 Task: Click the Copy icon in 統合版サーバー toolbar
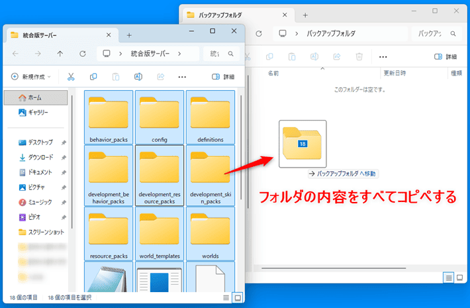[x=93, y=77]
